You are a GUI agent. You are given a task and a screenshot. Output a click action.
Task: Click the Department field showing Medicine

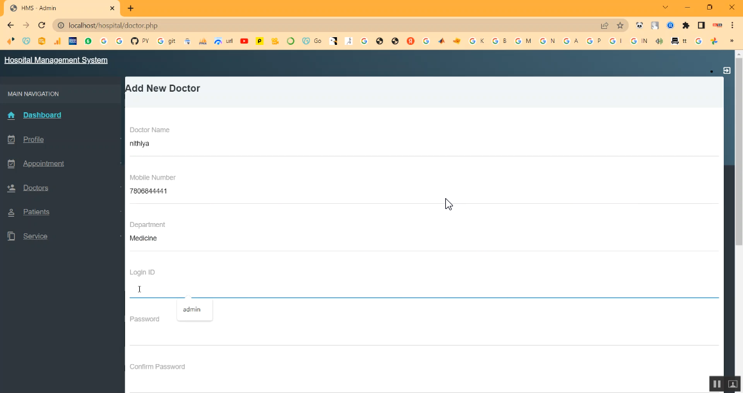tap(424, 238)
